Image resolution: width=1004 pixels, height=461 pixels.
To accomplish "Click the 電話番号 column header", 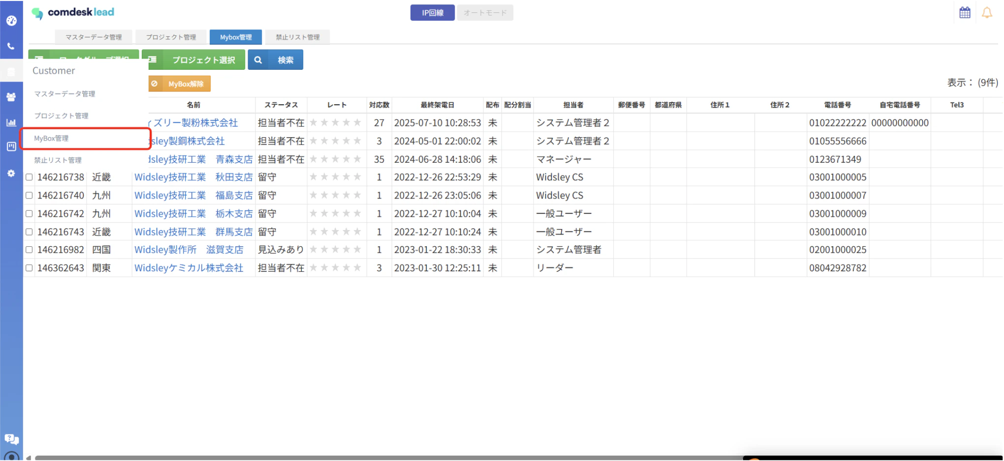I will pyautogui.click(x=838, y=105).
